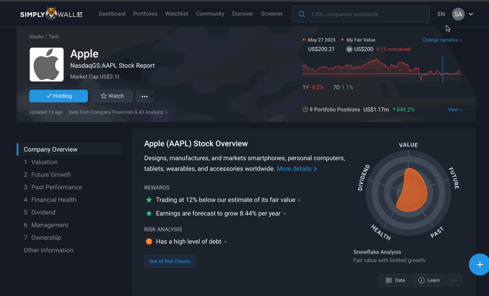Focus the companies search field
Screen dimensions: 489x296
pyautogui.click(x=361, y=14)
